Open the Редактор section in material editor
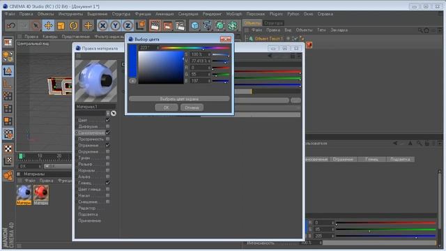 click(86, 208)
